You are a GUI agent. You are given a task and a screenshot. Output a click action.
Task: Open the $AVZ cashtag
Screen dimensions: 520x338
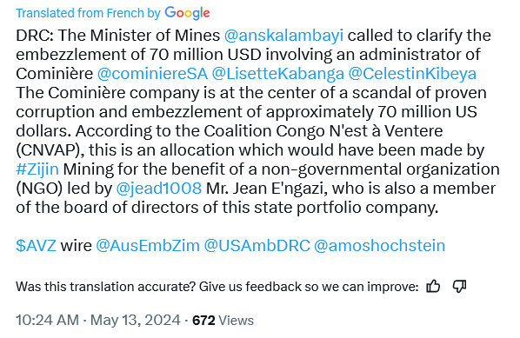[36, 246]
